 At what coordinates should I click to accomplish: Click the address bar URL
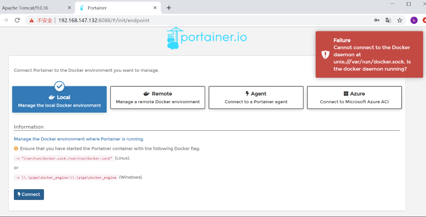[x=104, y=20]
